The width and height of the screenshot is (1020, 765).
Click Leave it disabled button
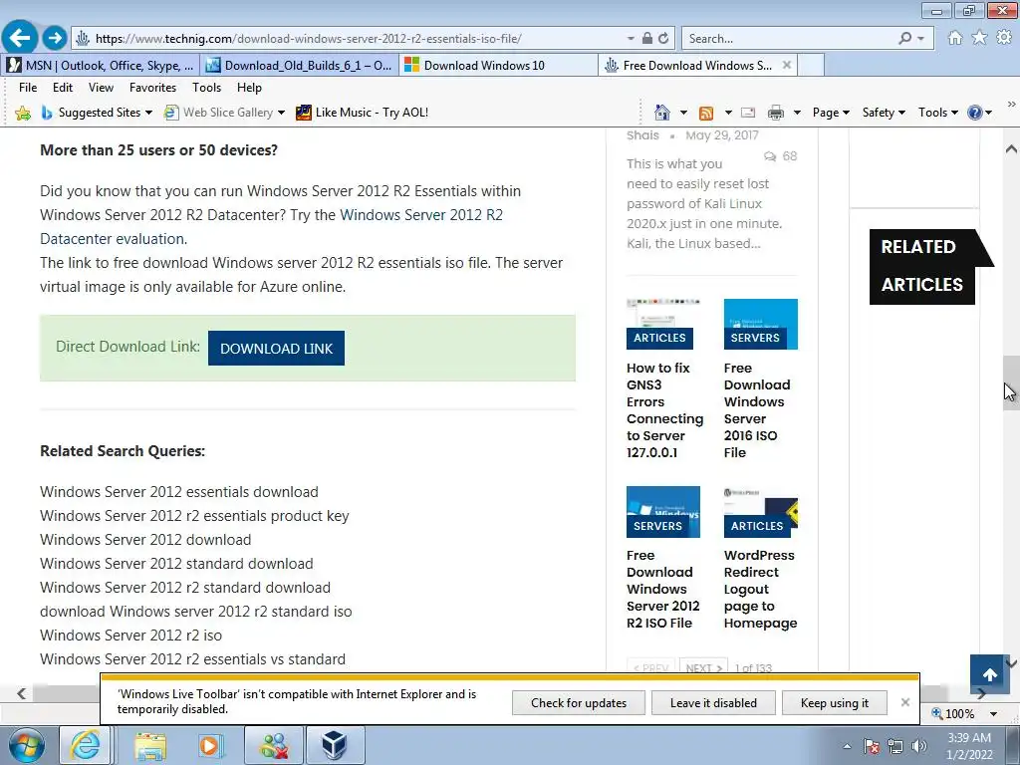click(x=713, y=702)
